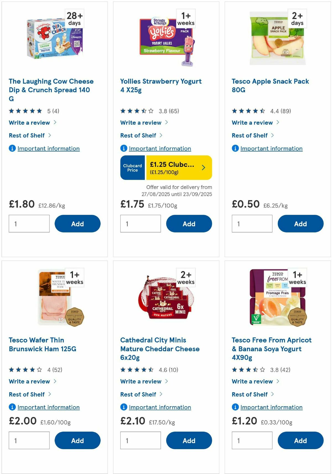
Task: Click the info icon for Yollies Strawberry Yogurt
Action: click(x=123, y=148)
